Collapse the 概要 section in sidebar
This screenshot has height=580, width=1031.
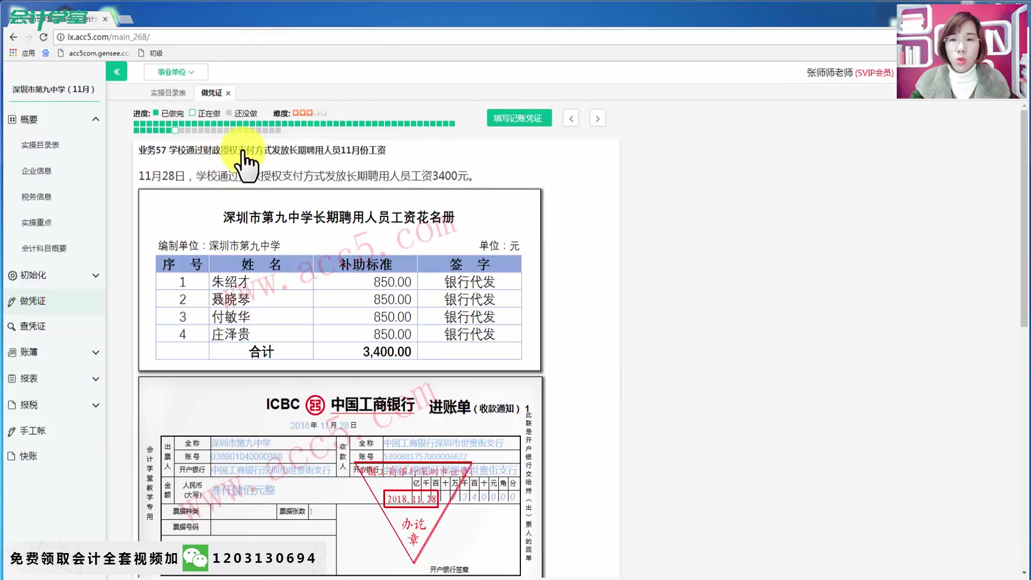click(x=96, y=119)
